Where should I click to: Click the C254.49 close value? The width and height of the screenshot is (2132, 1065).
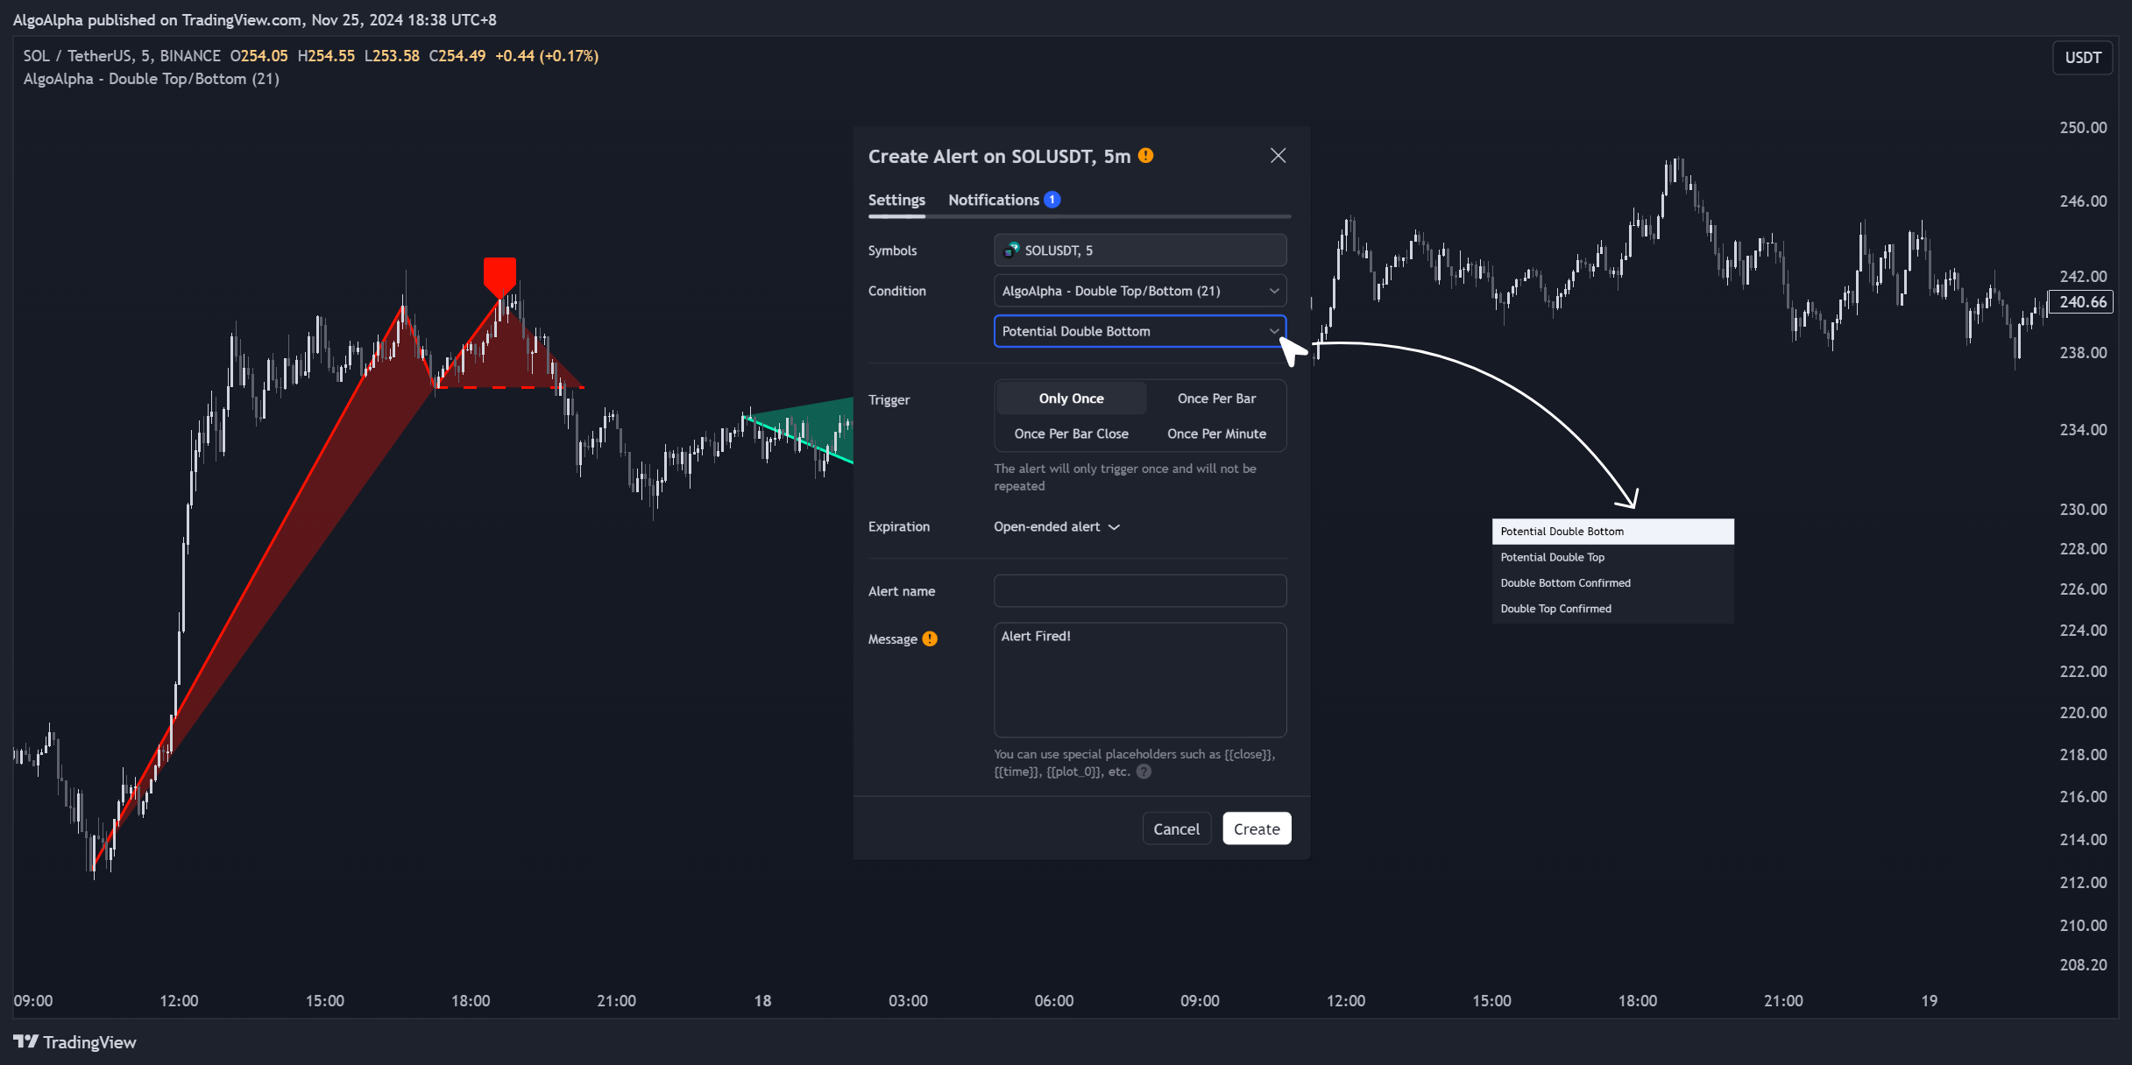[457, 56]
